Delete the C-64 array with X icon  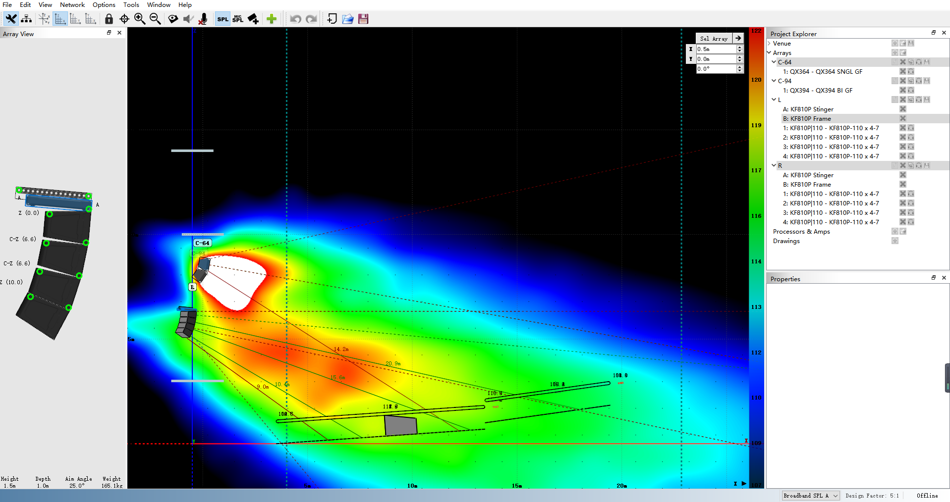(903, 62)
